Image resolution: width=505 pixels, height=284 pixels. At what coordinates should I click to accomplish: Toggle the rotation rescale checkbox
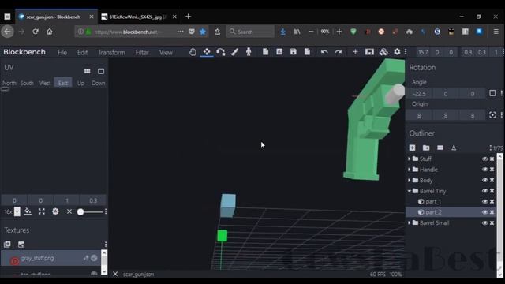(x=492, y=93)
